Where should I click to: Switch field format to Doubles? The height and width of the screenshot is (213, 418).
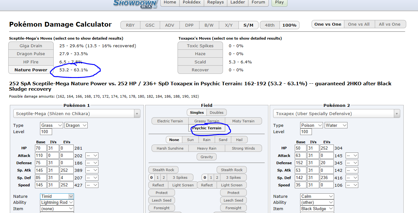pos(217,113)
